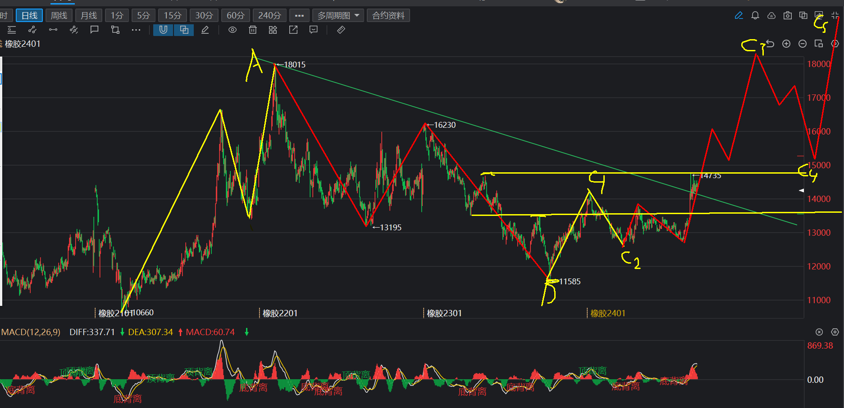Screen dimensions: 844x408
Task: Click the cloud sync icon
Action: (x=771, y=16)
